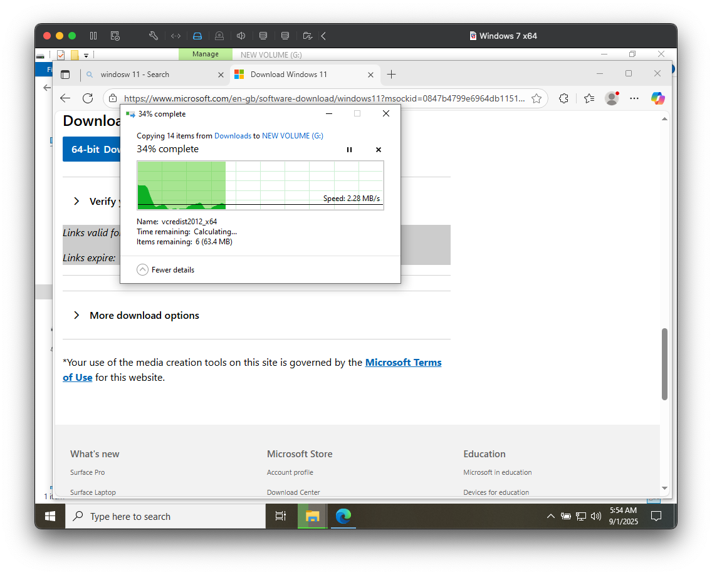Image resolution: width=712 pixels, height=575 pixels.
Task: Click the tray network icon
Action: (581, 516)
